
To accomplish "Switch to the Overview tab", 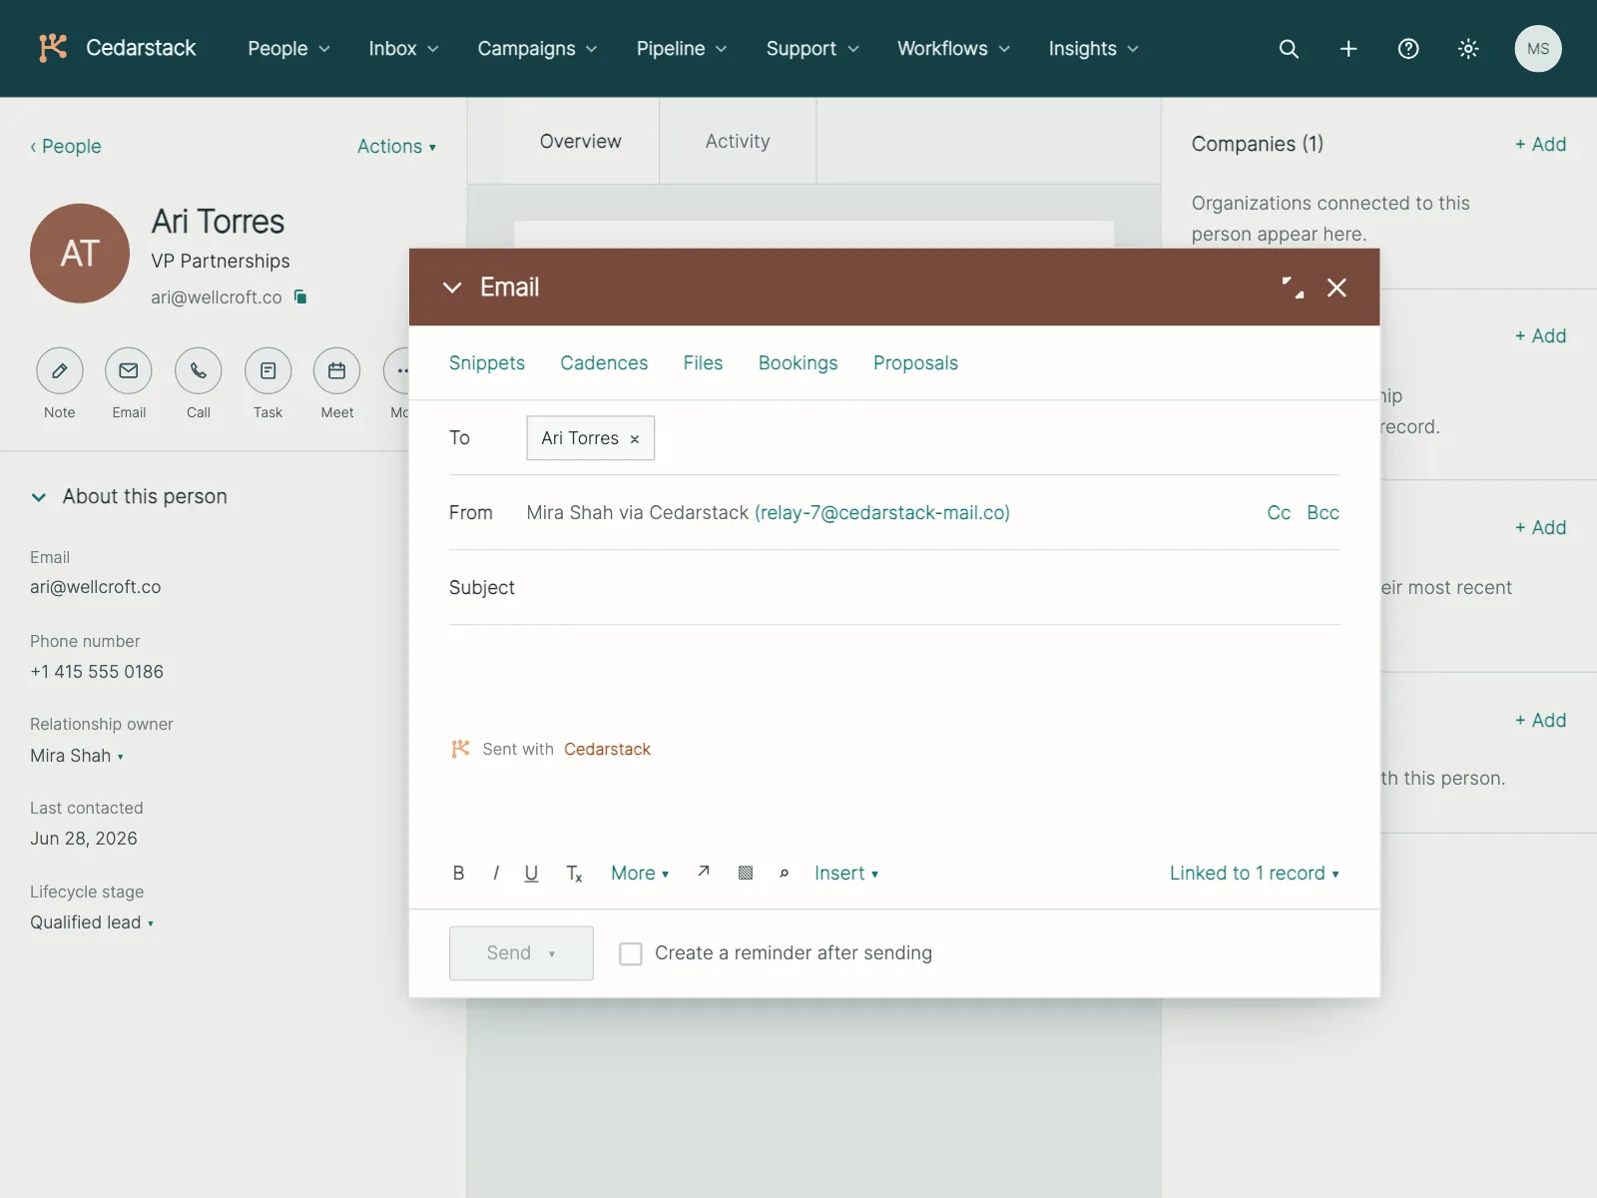I will coord(581,142).
